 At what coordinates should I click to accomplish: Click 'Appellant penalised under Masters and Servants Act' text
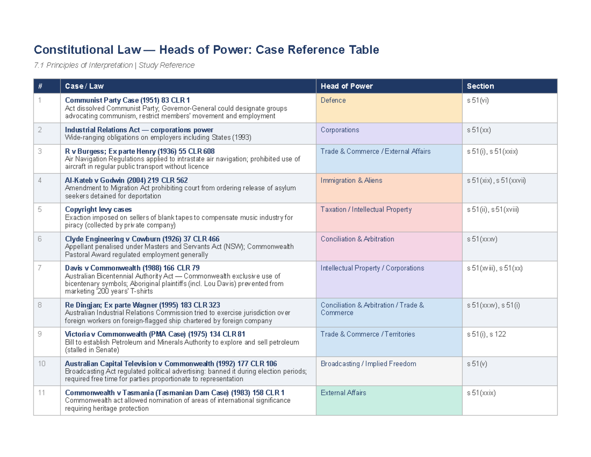coord(179,250)
